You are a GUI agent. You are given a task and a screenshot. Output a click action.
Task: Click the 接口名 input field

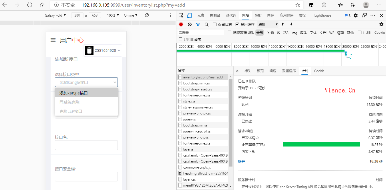click(x=86, y=145)
